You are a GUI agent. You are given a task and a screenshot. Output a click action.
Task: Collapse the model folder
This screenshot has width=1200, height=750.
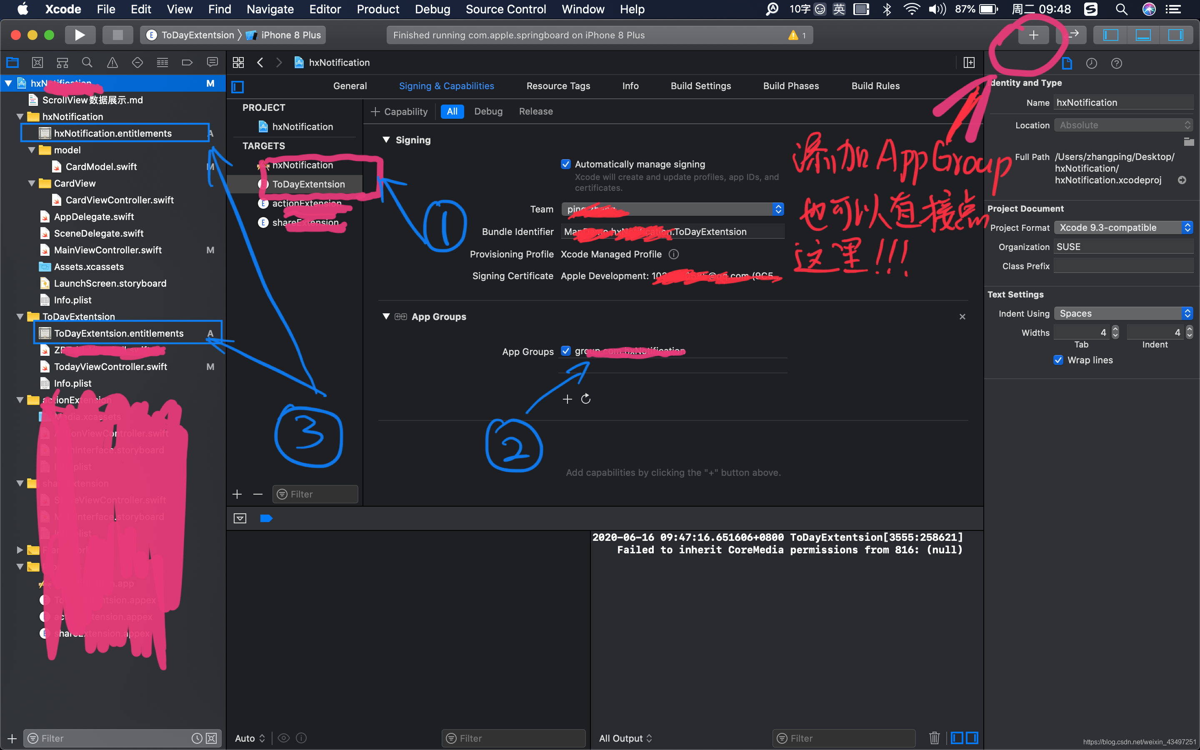32,150
